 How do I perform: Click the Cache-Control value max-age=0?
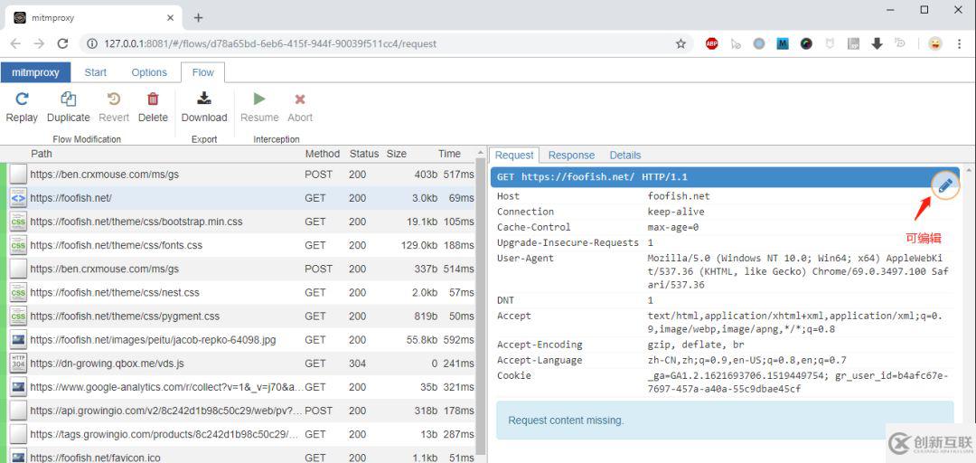[x=673, y=228]
